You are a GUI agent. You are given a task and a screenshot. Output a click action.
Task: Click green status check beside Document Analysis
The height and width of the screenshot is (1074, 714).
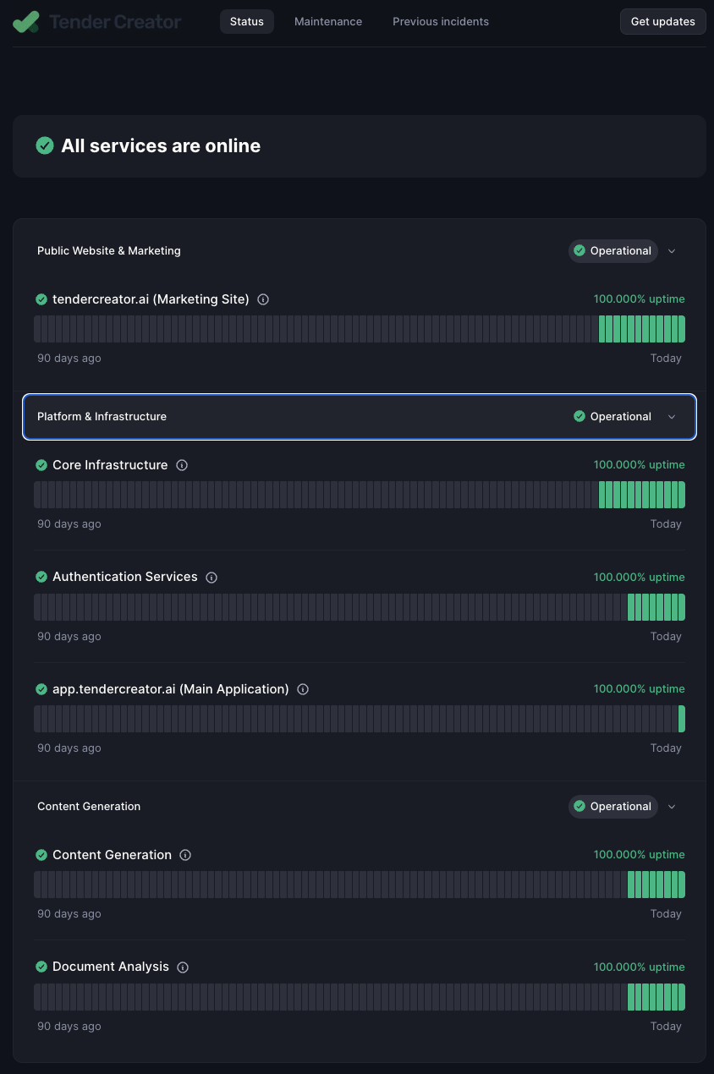click(41, 967)
